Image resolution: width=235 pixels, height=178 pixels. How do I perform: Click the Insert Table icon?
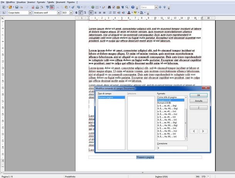point(97,7)
